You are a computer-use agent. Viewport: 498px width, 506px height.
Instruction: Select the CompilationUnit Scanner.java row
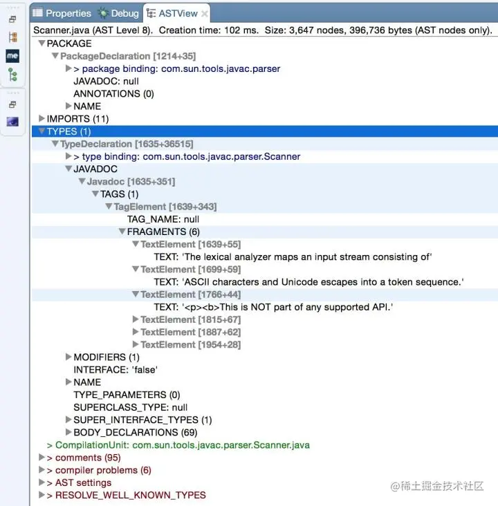click(x=178, y=445)
